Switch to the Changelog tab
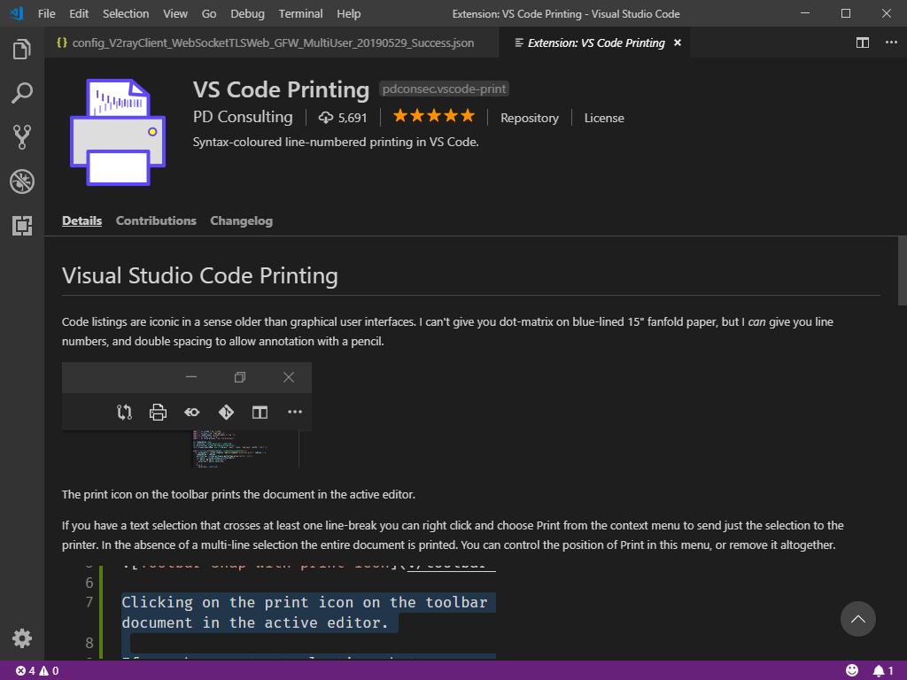Viewport: 907px width, 680px height. pyautogui.click(x=241, y=220)
